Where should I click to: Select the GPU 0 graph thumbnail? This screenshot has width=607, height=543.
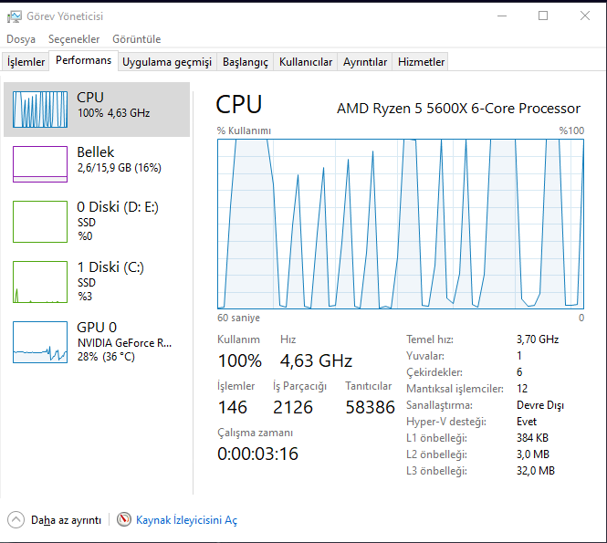[40, 341]
